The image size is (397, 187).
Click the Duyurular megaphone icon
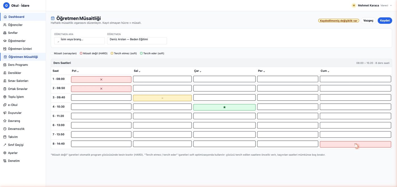coord(5,113)
